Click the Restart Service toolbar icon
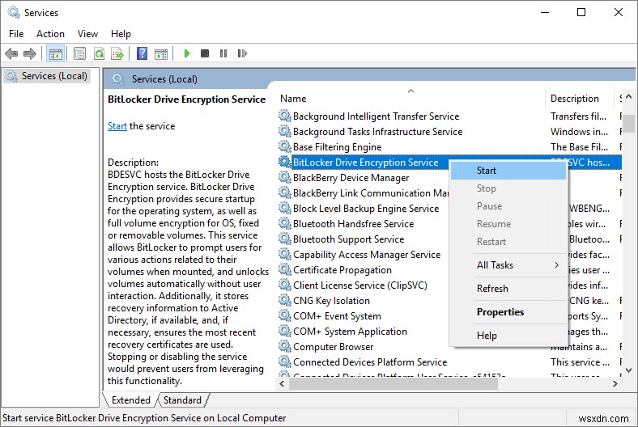 tap(242, 53)
